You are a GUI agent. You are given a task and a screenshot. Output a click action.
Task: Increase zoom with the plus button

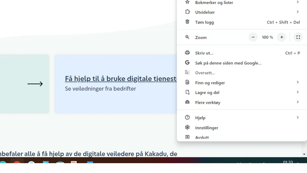click(282, 37)
